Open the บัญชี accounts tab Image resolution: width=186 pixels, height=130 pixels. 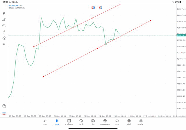[x=129, y=122]
